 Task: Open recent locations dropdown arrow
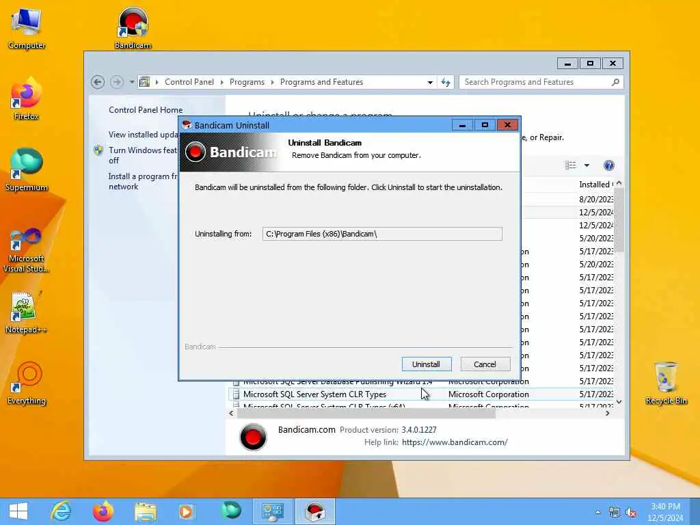click(x=132, y=82)
